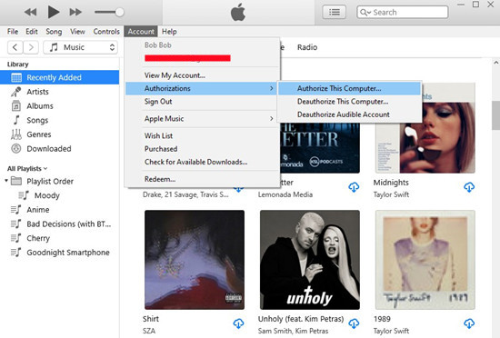Click the Playlist Order folder icon
The image size is (500, 338).
[16, 181]
